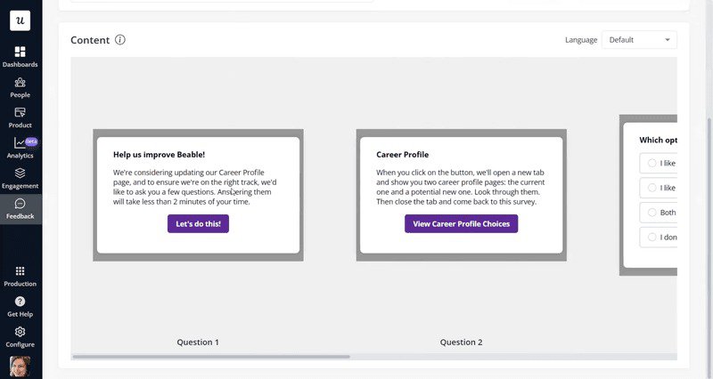The height and width of the screenshot is (379, 713).
Task: Click the user profile avatar
Action: (20, 367)
